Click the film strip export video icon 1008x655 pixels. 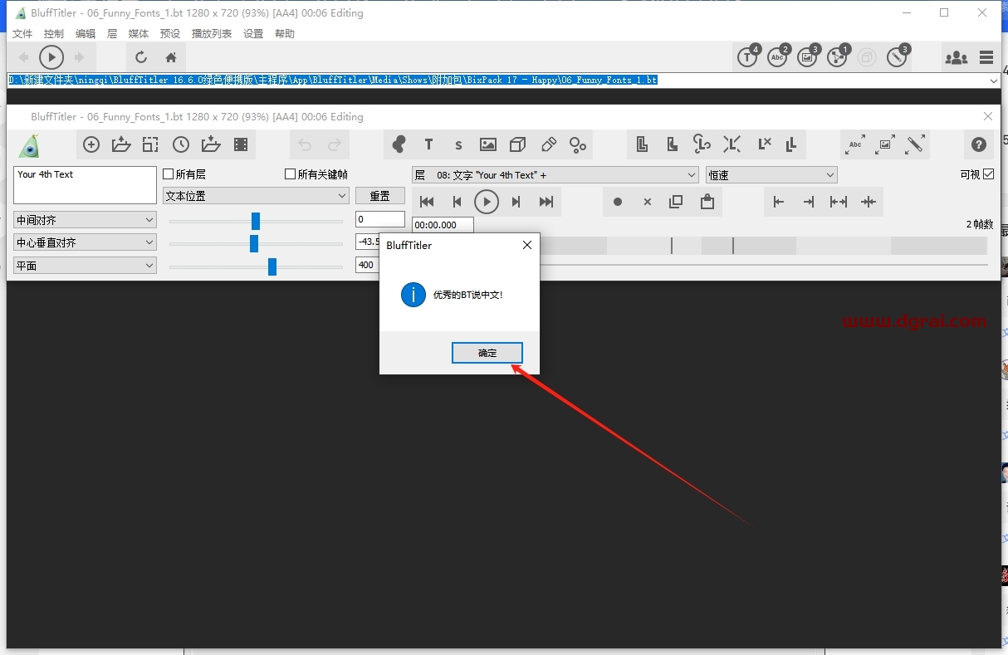[241, 144]
